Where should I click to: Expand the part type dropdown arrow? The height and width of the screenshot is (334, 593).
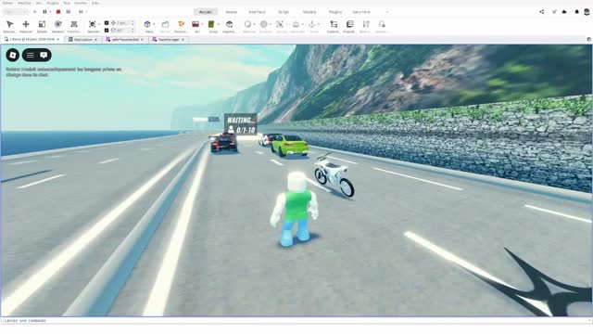(x=154, y=24)
